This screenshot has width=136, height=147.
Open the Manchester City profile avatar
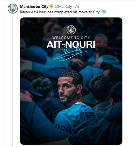click(x=13, y=8)
